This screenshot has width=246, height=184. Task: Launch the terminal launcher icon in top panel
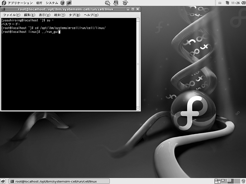[x=69, y=3]
